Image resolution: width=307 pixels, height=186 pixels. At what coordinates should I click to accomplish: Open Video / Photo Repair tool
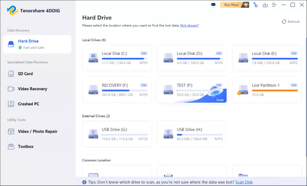37,132
